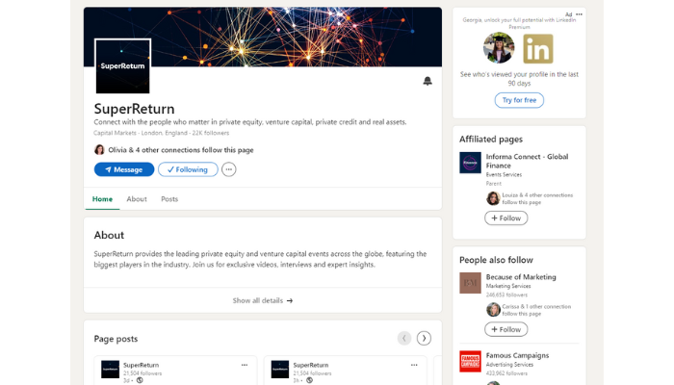Follow the Because of Marketing page

(x=505, y=329)
